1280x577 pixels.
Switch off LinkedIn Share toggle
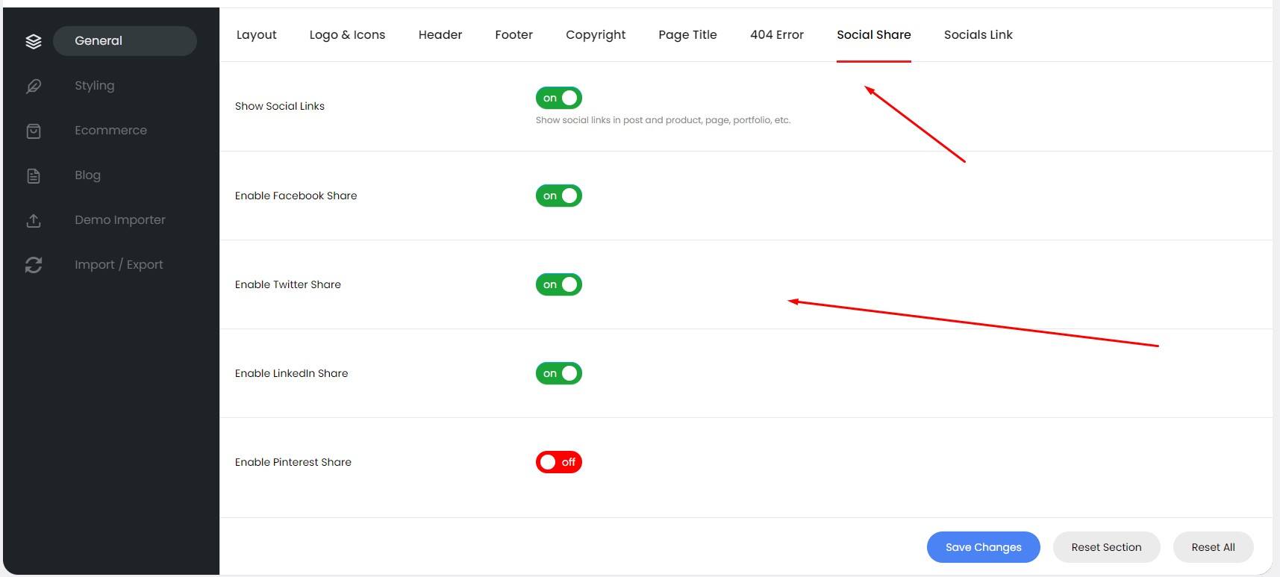558,373
